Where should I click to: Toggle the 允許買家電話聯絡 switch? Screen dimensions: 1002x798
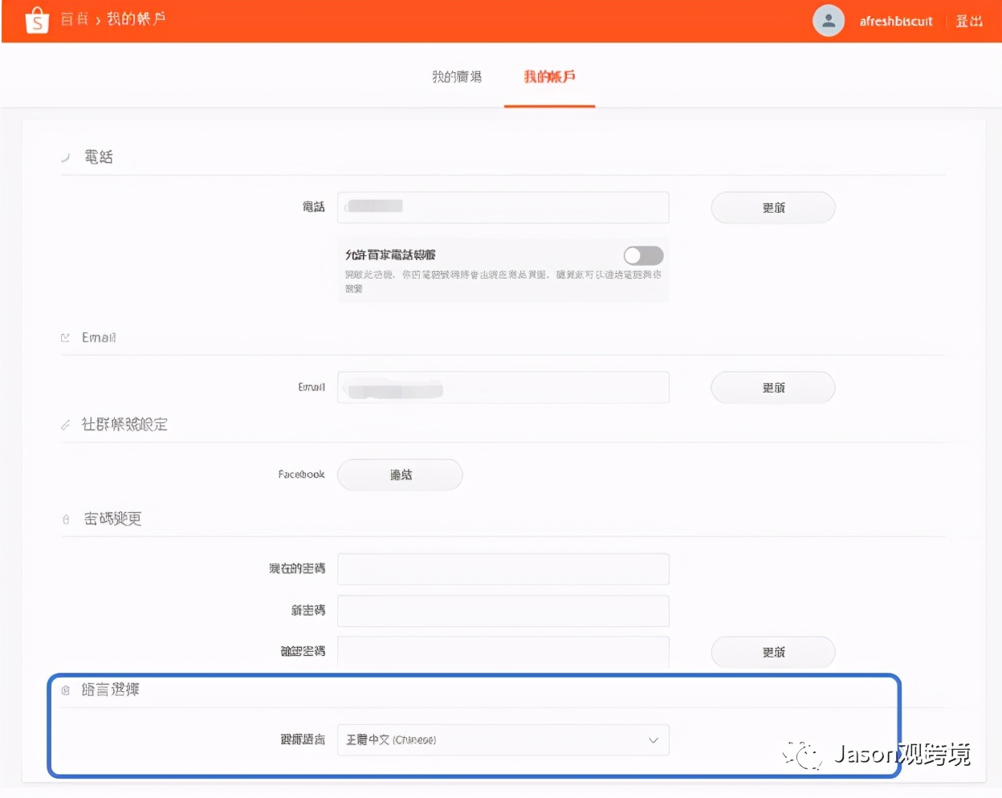[x=643, y=255]
